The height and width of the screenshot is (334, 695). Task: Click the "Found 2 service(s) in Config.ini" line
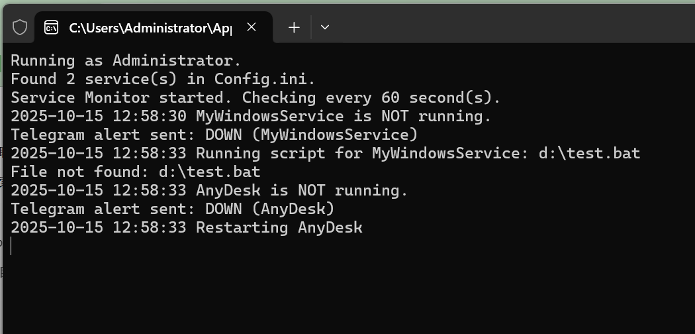(163, 79)
